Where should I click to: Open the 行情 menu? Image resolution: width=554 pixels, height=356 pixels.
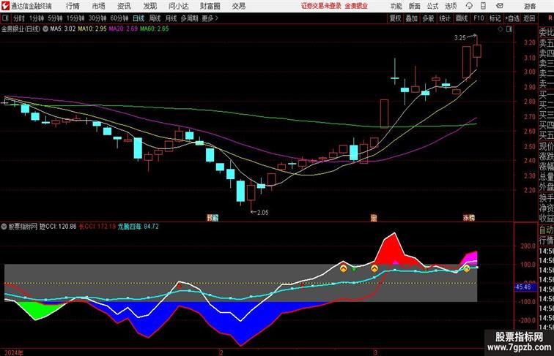click(73, 6)
